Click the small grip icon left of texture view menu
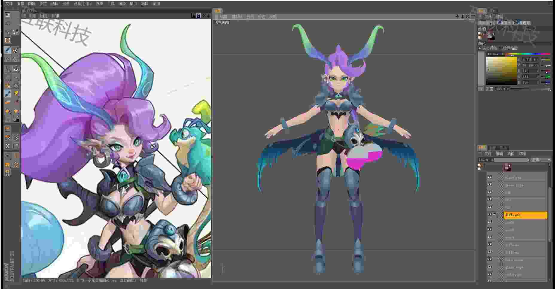The width and height of the screenshot is (555, 289). [x=25, y=16]
